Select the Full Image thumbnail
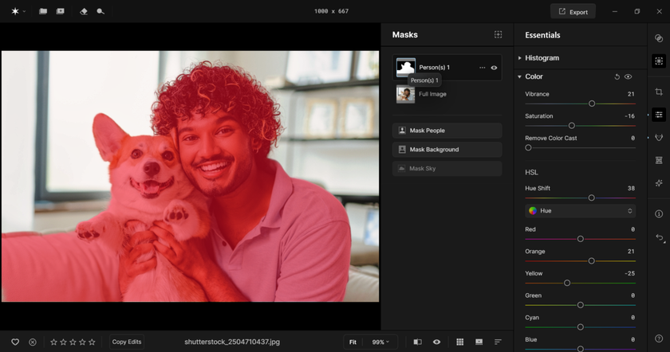 click(x=405, y=94)
